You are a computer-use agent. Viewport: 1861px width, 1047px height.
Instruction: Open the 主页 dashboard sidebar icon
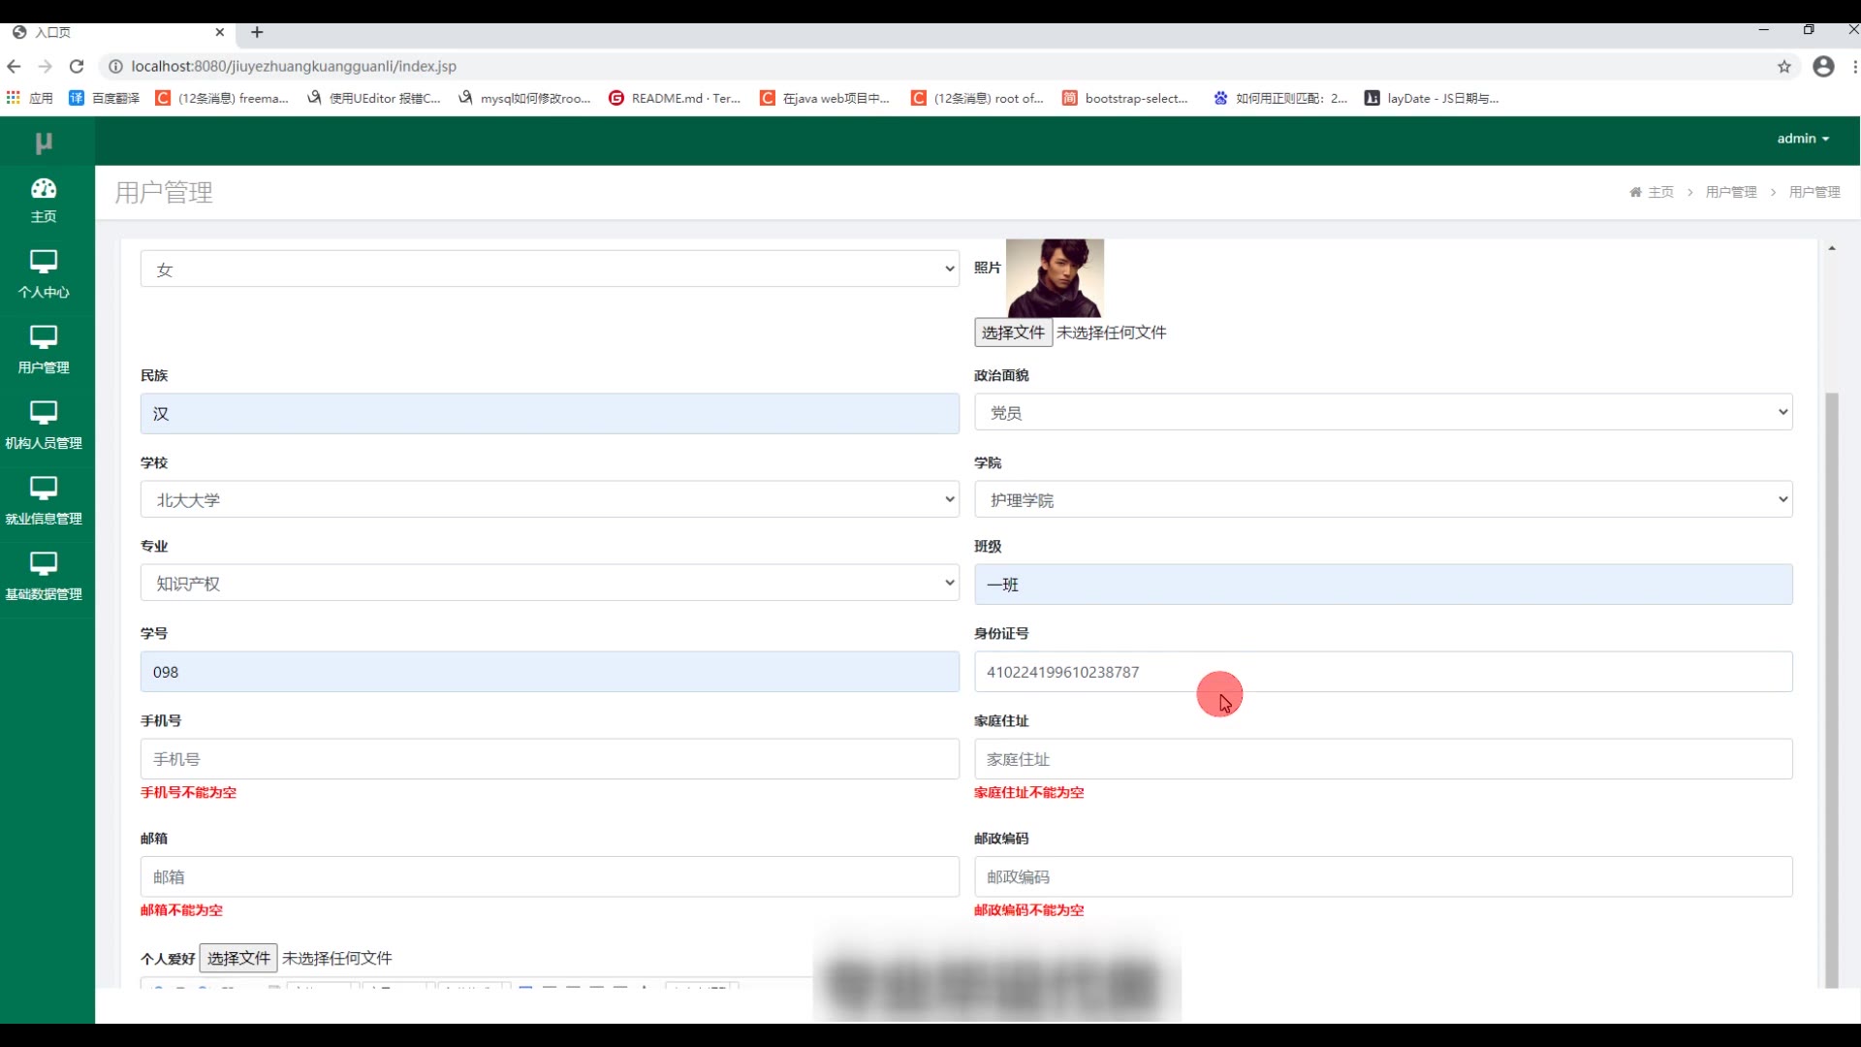point(44,189)
